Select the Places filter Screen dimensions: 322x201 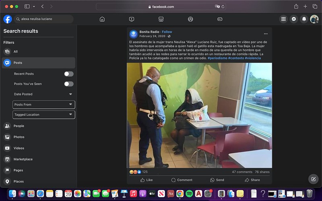click(x=38, y=181)
